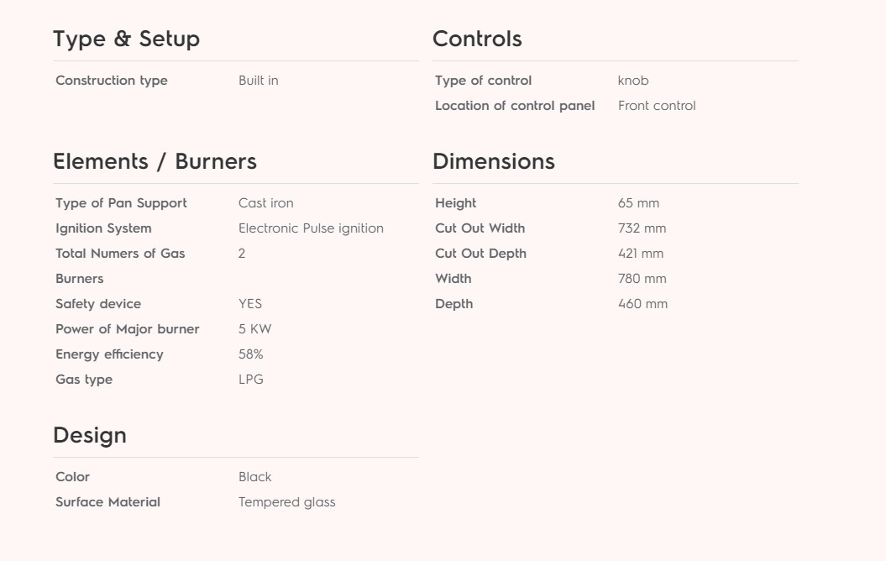Select the Elements / Burners heading
This screenshot has width=886, height=561.
click(155, 161)
